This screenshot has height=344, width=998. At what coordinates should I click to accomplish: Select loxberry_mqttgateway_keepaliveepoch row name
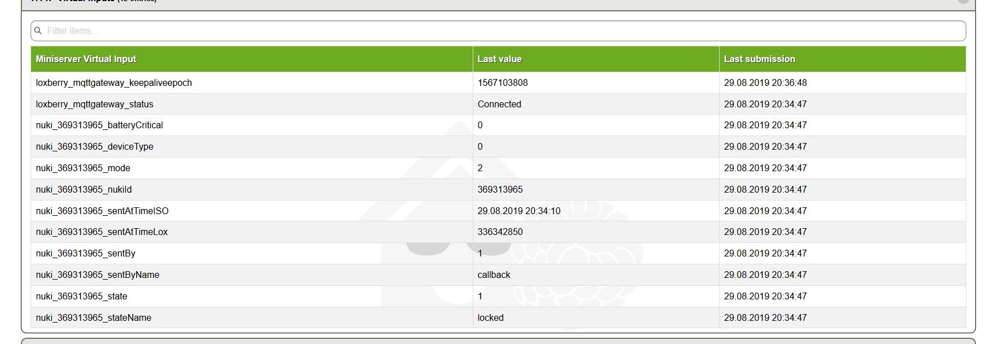click(x=114, y=82)
